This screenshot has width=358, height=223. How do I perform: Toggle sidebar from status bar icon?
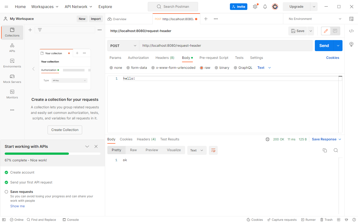pyautogui.click(x=4, y=220)
